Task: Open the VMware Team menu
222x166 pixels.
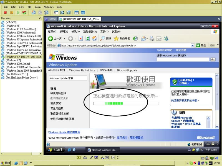Action: coord(38,7)
